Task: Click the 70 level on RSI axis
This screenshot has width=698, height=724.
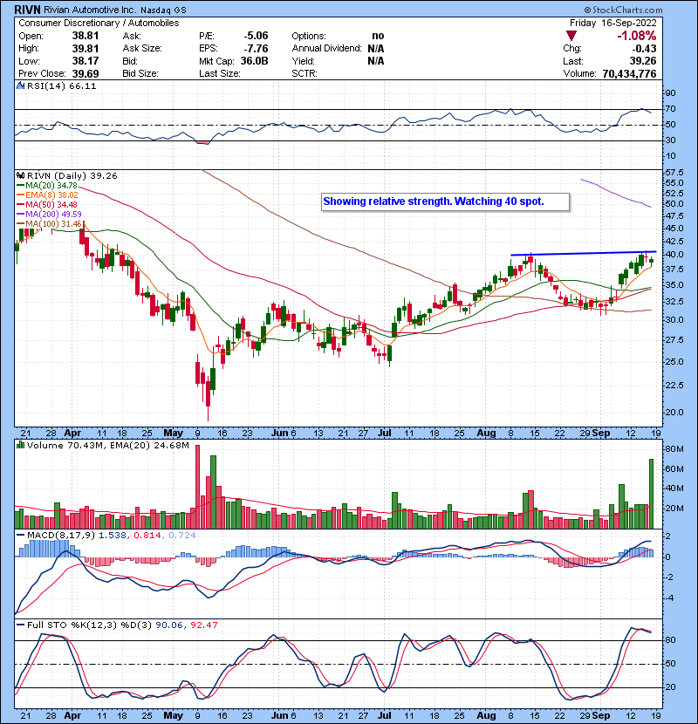Action: point(670,109)
